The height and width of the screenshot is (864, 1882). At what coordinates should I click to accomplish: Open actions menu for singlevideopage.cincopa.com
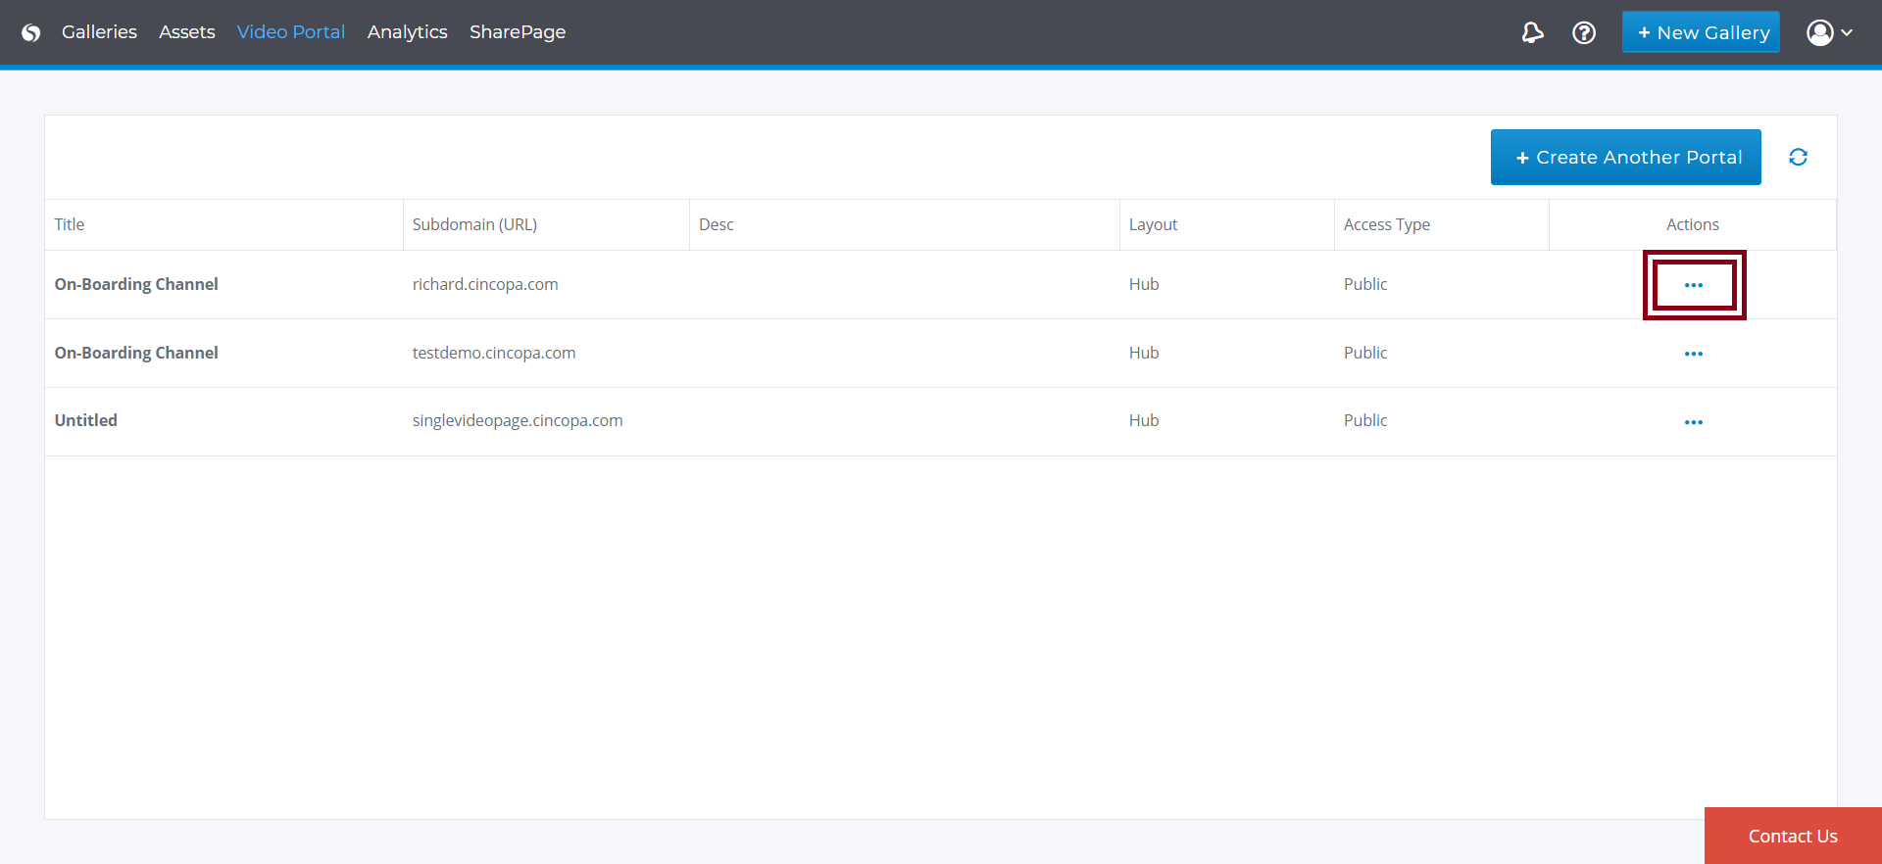1693,422
